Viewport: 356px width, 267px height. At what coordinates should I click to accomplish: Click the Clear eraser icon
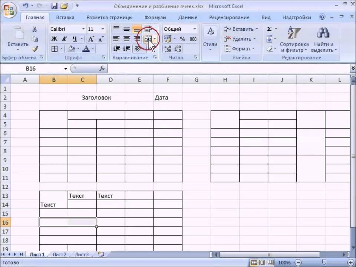[269, 49]
